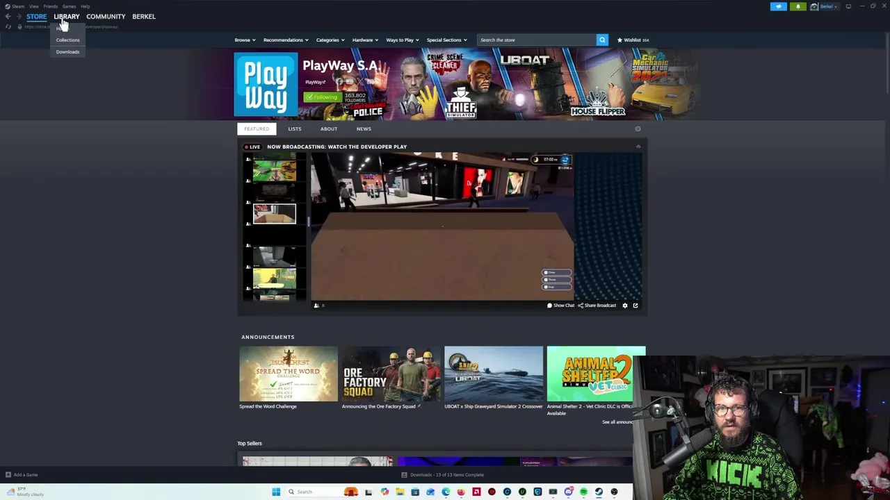Open the AMD Software taskbar icon
Screen dimensions: 890x500
[476, 492]
